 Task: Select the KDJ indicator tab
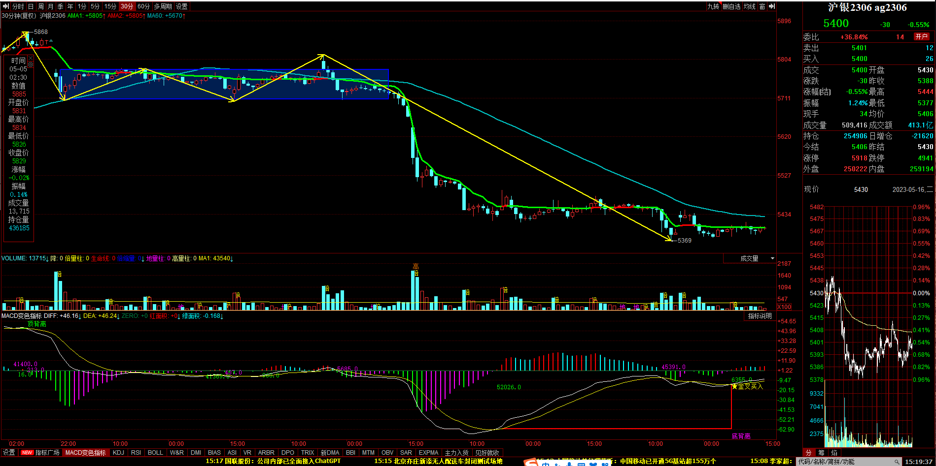pyautogui.click(x=118, y=452)
